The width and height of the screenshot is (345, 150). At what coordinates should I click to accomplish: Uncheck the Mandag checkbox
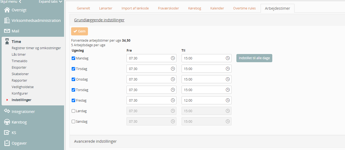tap(73, 58)
